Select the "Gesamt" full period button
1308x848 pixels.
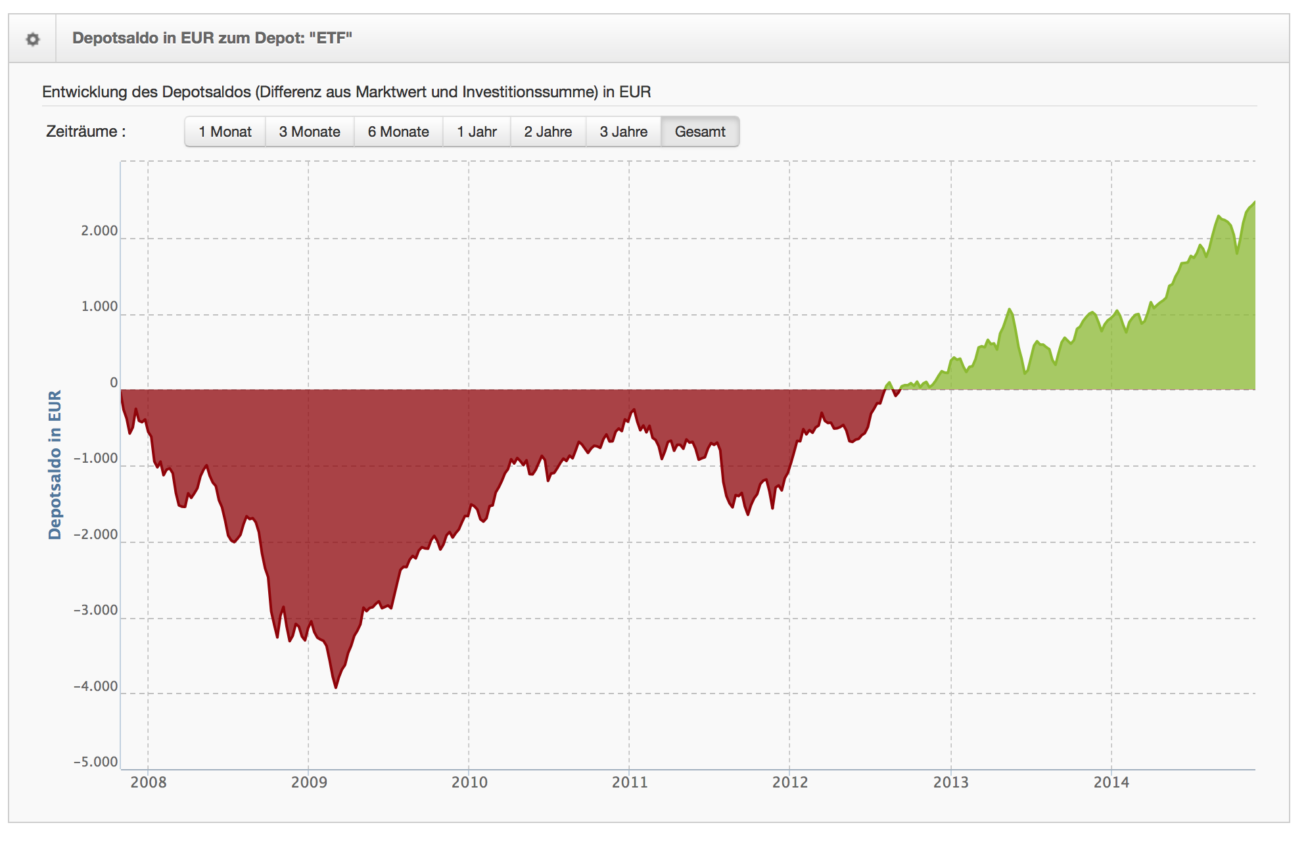click(700, 131)
